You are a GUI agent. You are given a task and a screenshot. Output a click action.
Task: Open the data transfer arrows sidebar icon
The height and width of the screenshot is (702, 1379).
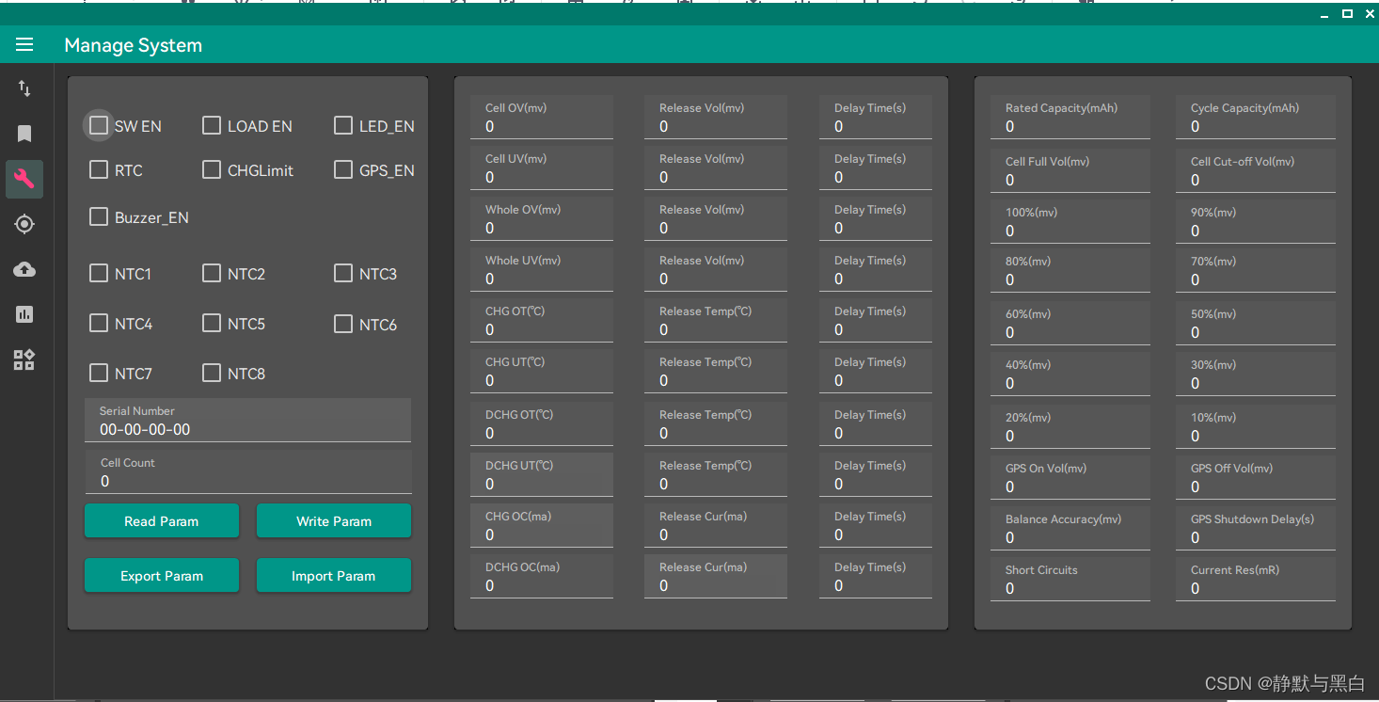[24, 89]
